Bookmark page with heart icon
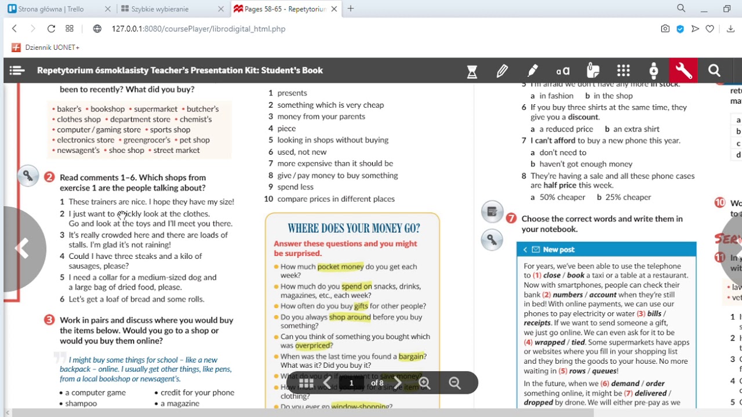The width and height of the screenshot is (742, 417). [710, 29]
